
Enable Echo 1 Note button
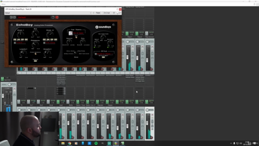[x=19, y=40]
